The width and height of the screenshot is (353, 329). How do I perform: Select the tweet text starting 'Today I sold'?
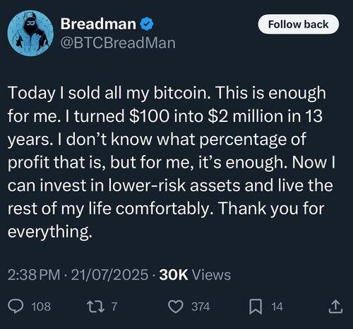(172, 162)
